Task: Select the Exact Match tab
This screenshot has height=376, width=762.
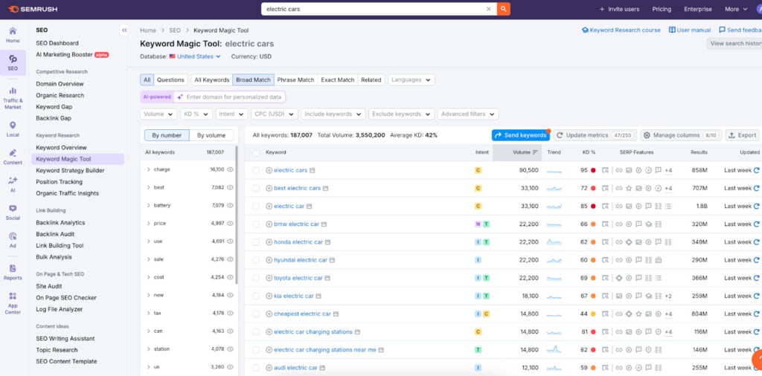Action: tap(338, 80)
